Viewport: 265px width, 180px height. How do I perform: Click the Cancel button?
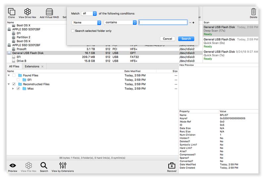tap(167, 39)
